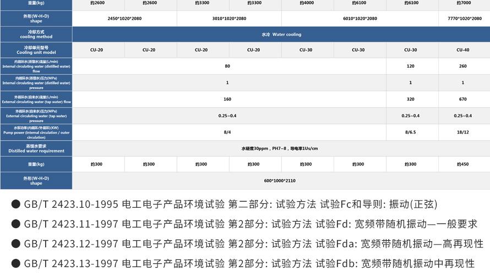Select the Water cooling row cell
The height and width of the screenshot is (277, 490).
281,35
